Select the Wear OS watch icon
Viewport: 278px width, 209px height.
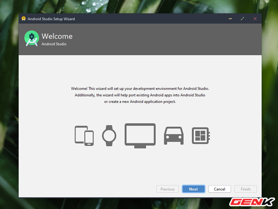coord(109,135)
